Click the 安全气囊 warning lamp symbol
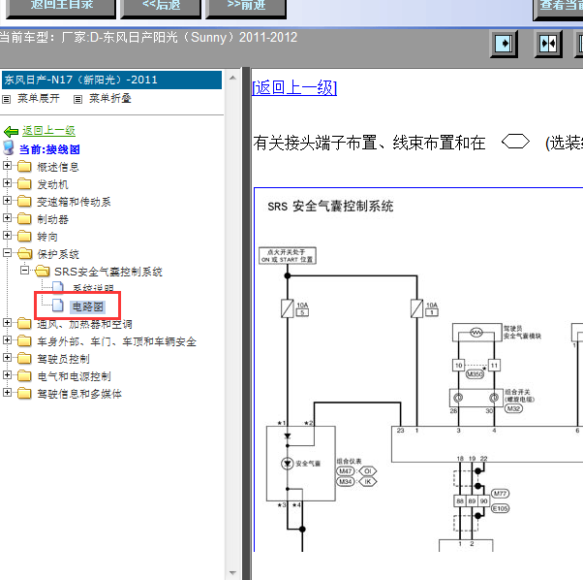 (287, 464)
